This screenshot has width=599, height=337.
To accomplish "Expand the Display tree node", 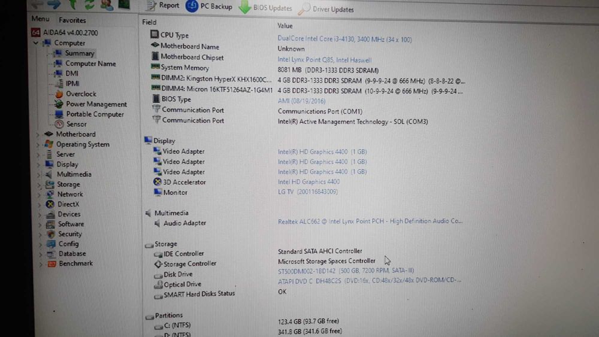I will pos(38,165).
